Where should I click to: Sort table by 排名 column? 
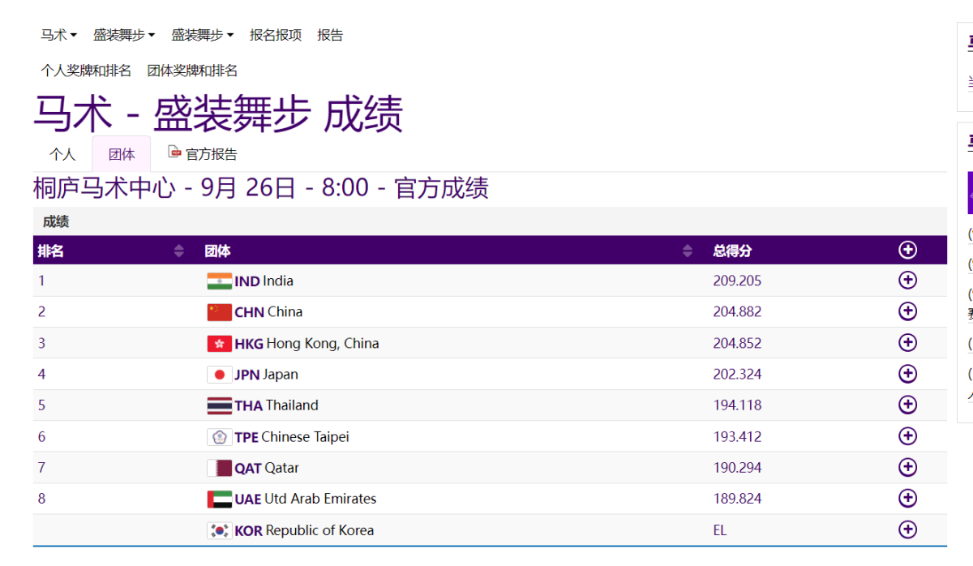[179, 251]
